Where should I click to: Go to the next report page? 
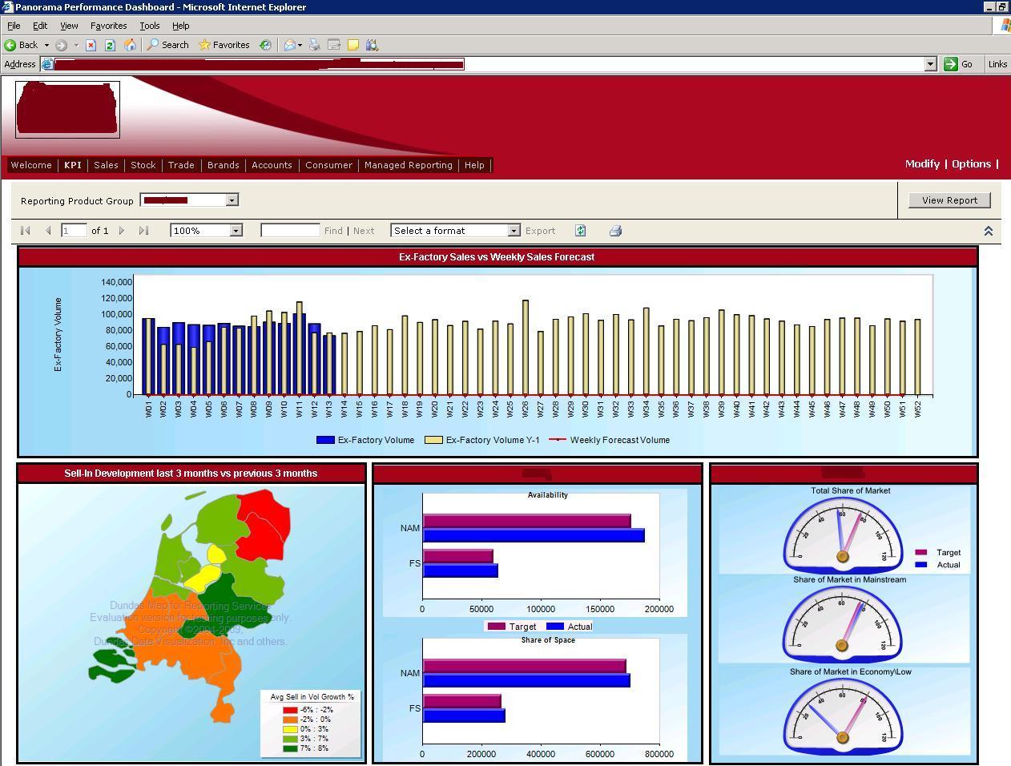(122, 231)
